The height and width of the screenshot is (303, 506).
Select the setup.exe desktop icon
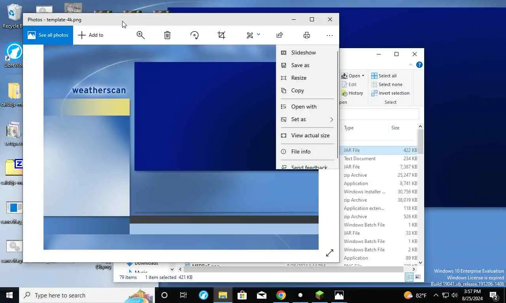tap(13, 134)
